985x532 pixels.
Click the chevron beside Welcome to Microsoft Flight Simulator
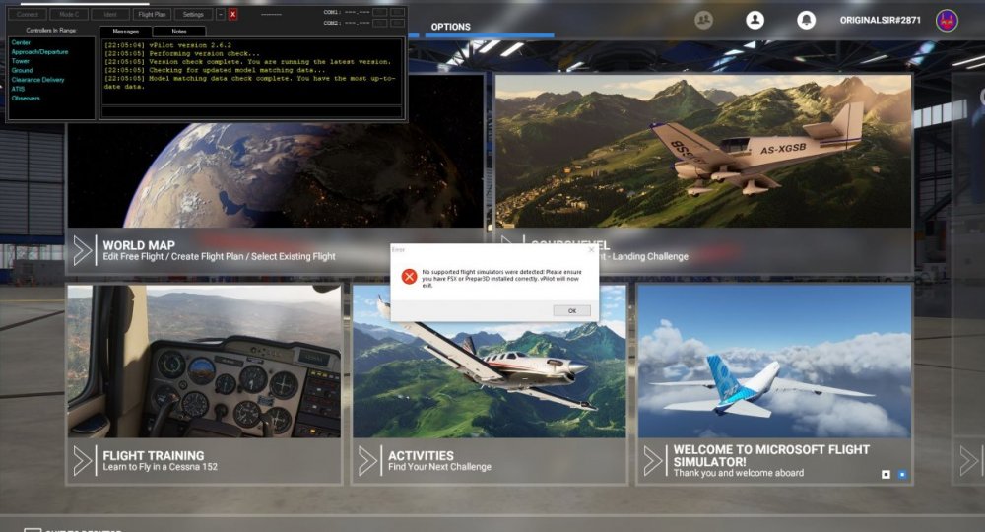click(x=653, y=461)
